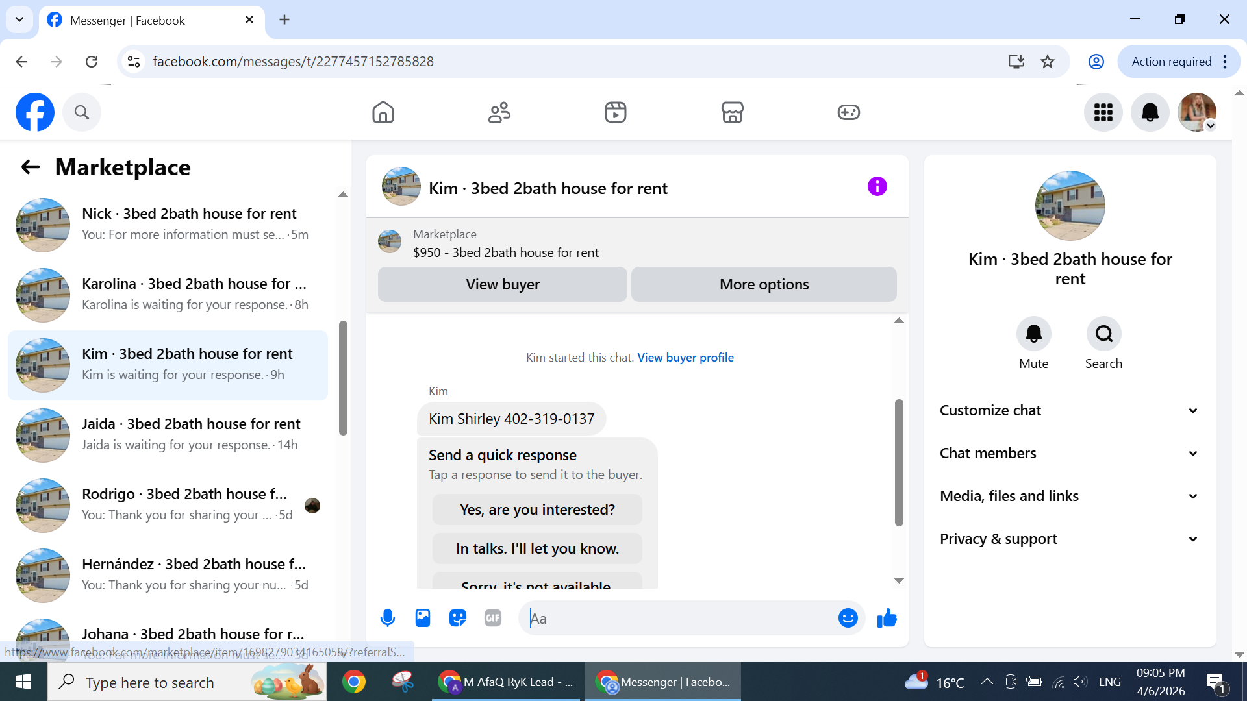Screen dimensions: 1247x701
Task: Attach a file with the photo icon
Action: click(423, 618)
